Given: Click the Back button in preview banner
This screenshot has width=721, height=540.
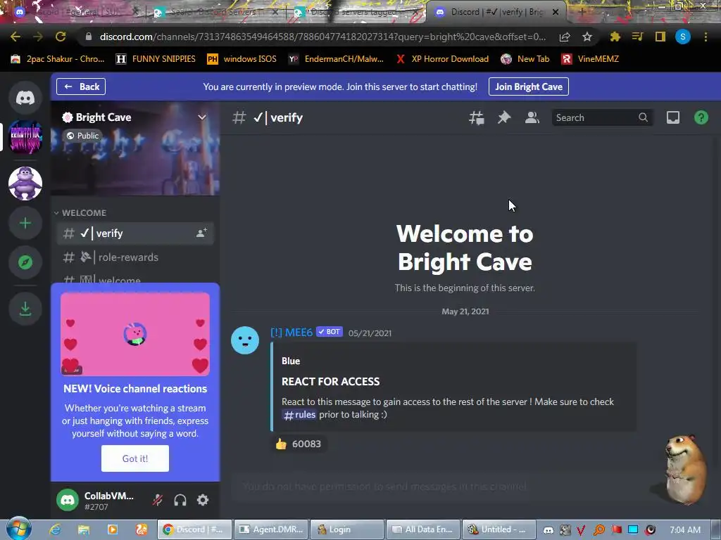Looking at the screenshot, I should click(81, 86).
